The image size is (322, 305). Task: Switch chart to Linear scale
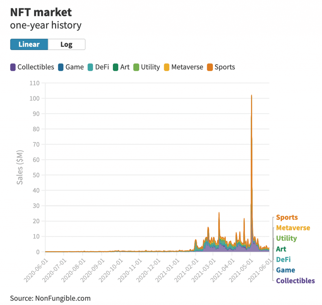29,44
